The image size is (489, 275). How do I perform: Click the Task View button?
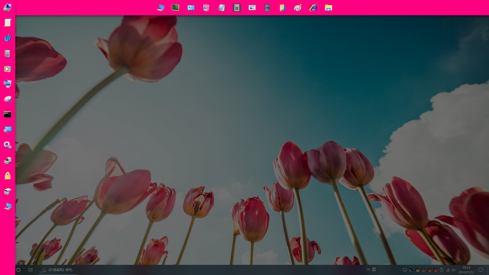click(x=30, y=270)
